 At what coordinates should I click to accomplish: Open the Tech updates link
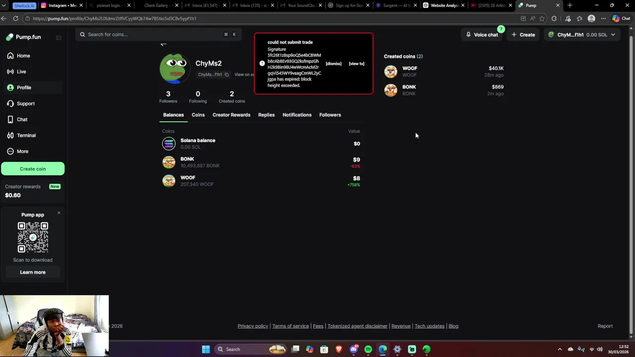click(x=430, y=326)
